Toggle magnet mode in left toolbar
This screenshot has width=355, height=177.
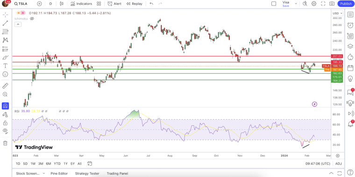click(x=6, y=106)
